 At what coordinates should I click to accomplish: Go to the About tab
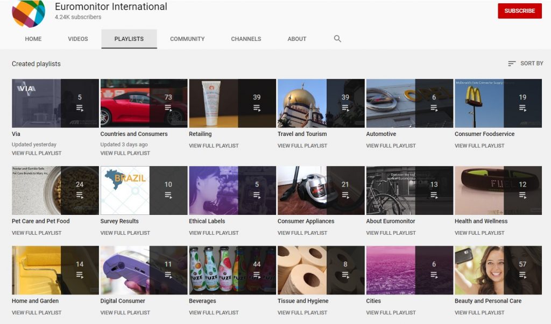296,39
